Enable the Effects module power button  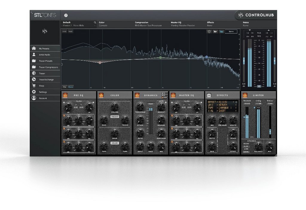209,95
